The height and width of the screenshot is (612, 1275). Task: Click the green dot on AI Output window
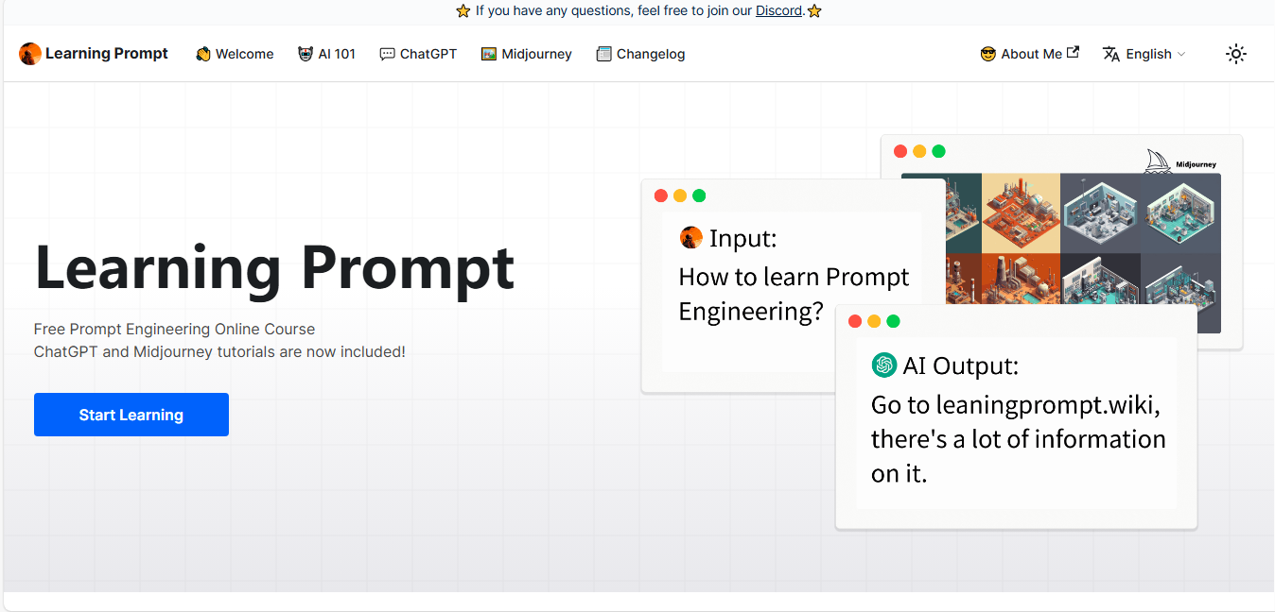[893, 321]
